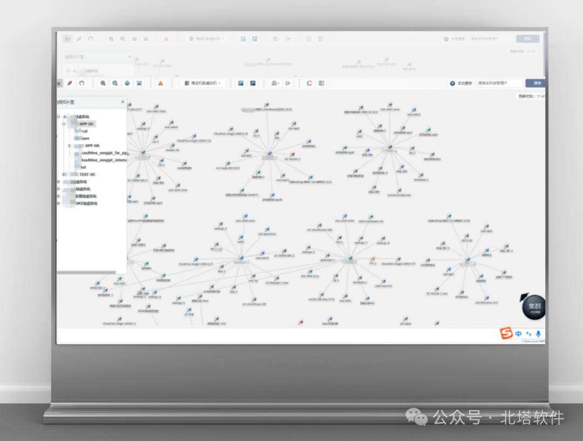Click the blue search button
The height and width of the screenshot is (441, 583).
pyautogui.click(x=535, y=83)
